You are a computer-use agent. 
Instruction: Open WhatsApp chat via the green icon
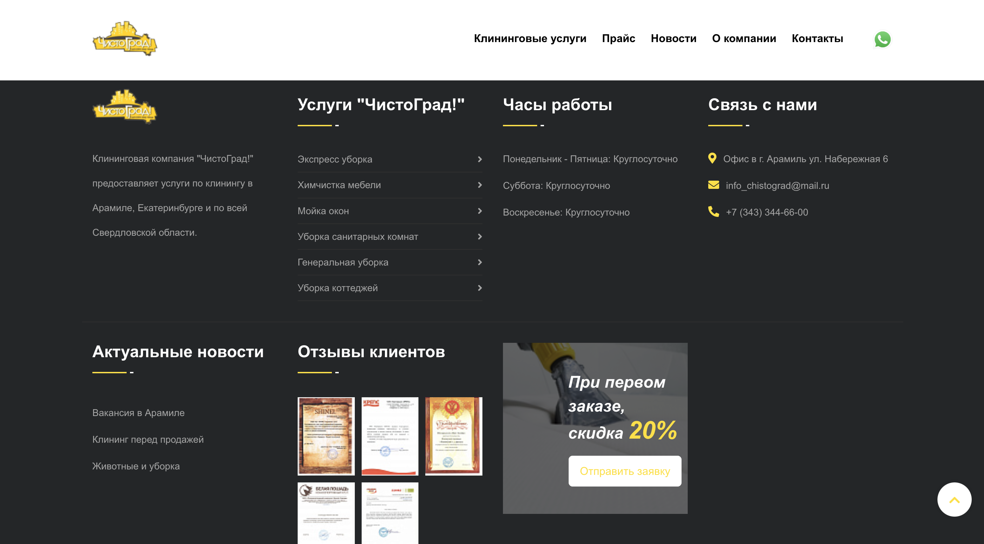click(883, 39)
